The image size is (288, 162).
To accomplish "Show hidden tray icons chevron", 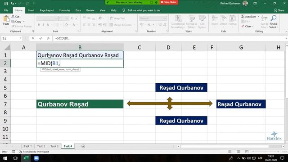I will click(x=238, y=158).
